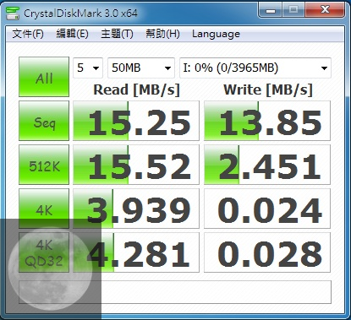Expand the test size dropdown showing 50MB
The width and height of the screenshot is (351, 320).
click(141, 68)
